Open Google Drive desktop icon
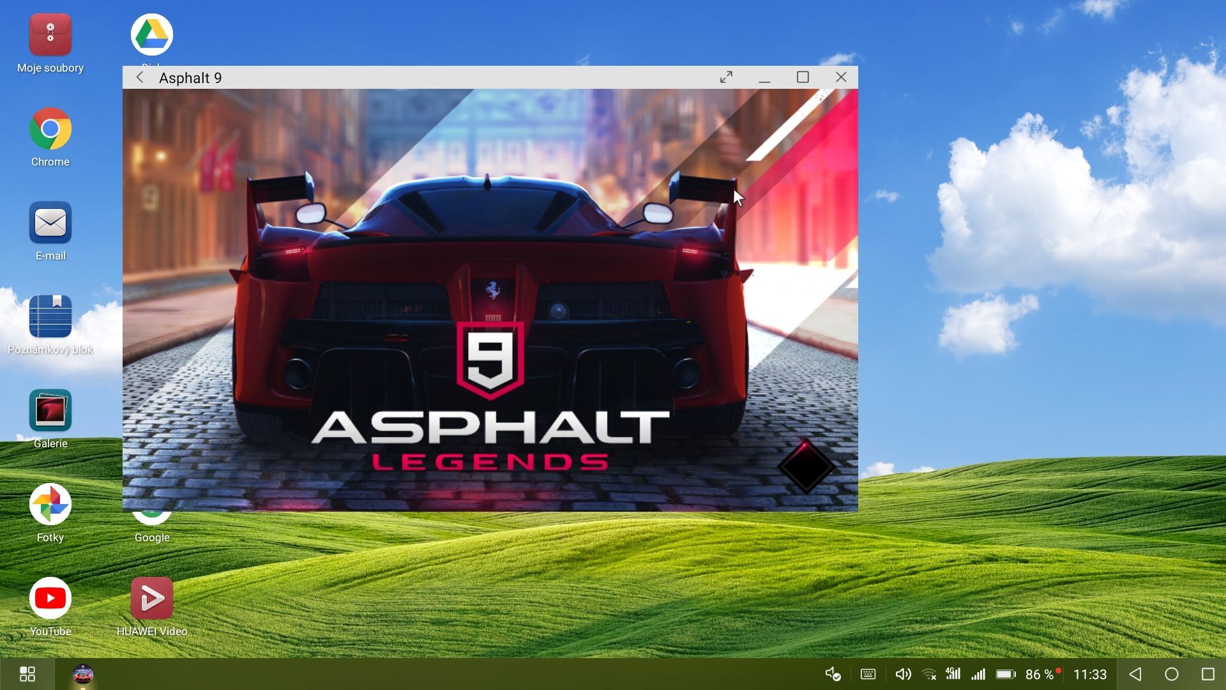The image size is (1226, 690). coord(152,35)
